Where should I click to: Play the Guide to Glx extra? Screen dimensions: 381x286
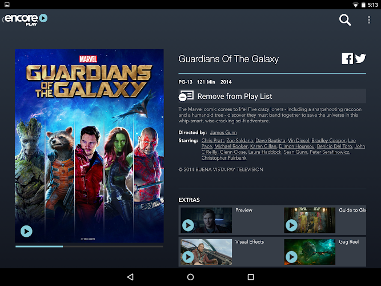[x=291, y=225]
